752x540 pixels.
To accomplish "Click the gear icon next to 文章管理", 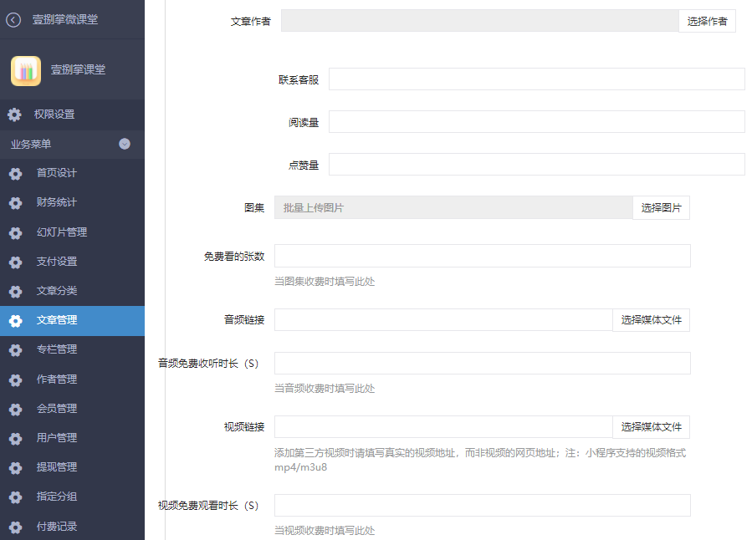I will click(x=15, y=320).
